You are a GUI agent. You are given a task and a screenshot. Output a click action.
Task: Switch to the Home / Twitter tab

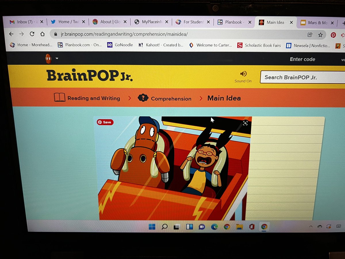[x=68, y=22]
